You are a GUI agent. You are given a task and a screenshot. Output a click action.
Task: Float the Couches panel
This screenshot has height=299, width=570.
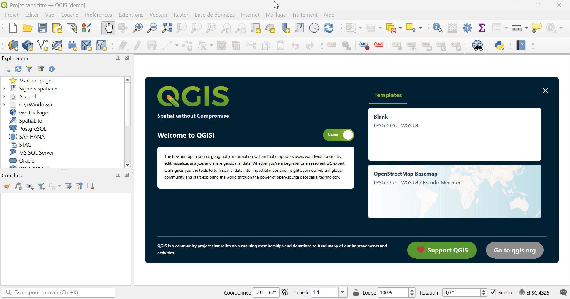coord(118,175)
